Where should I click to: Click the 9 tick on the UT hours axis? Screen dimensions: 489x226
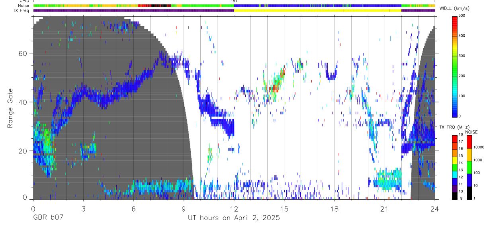(184, 209)
